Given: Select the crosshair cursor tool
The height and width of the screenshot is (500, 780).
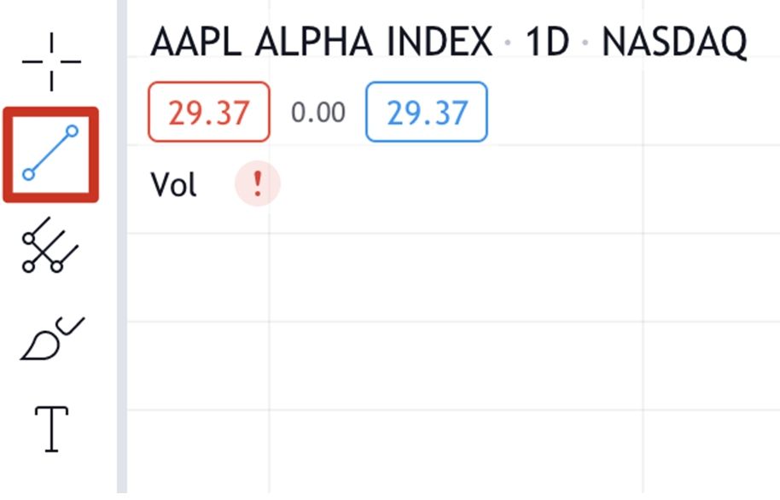Looking at the screenshot, I should pyautogui.click(x=51, y=61).
